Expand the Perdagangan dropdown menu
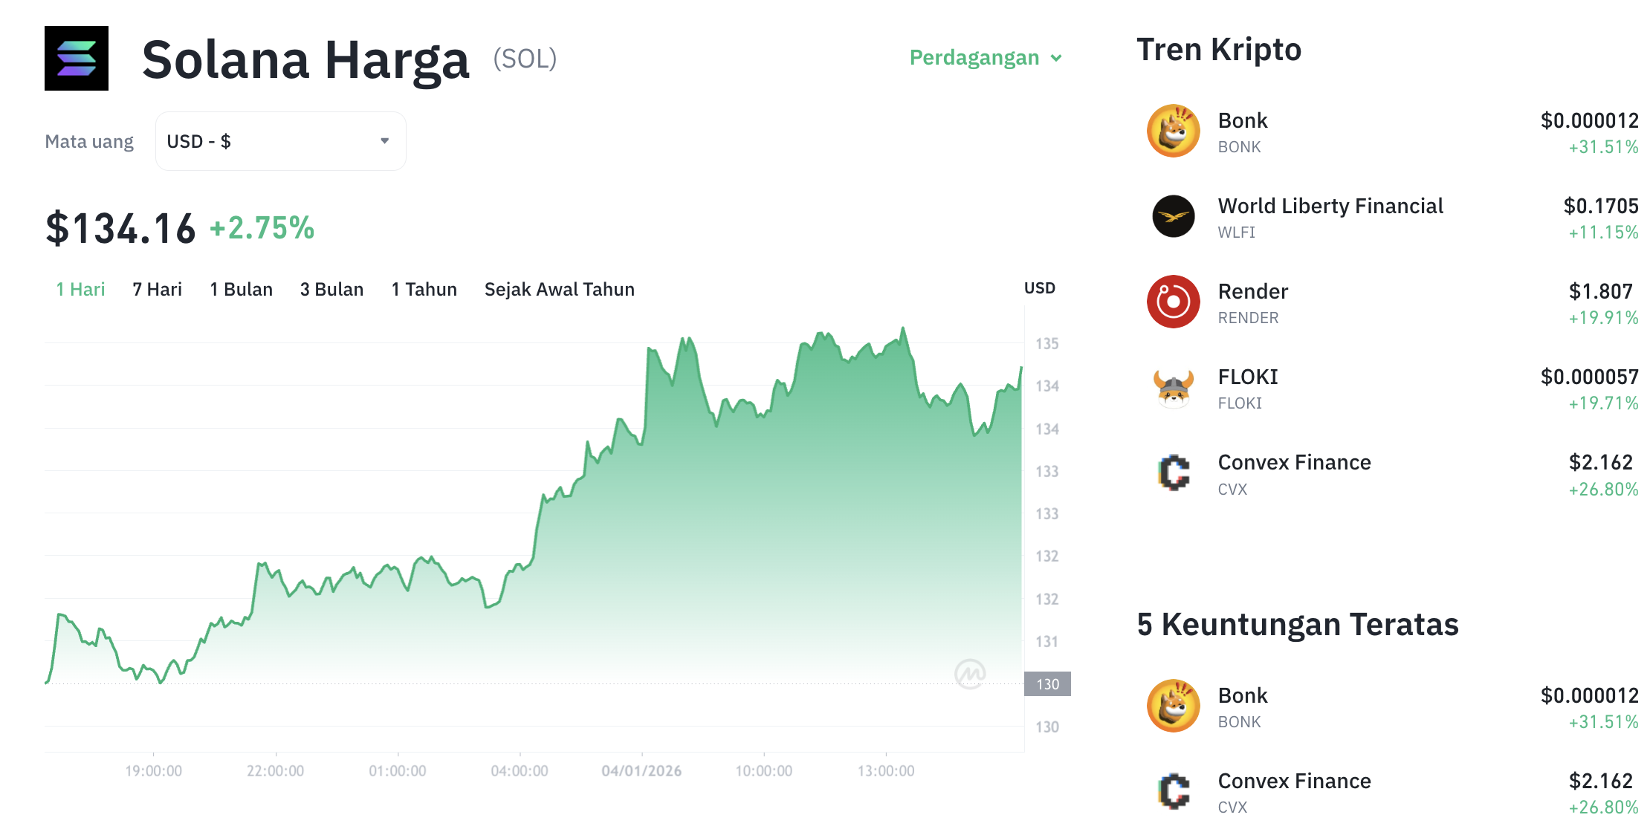1650x835 pixels. [986, 57]
